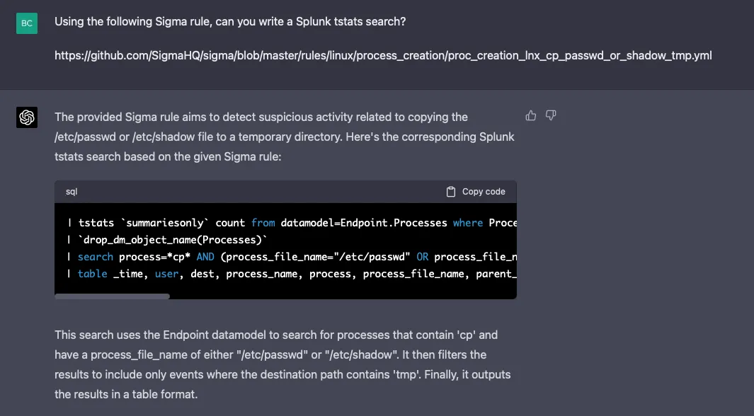Click the thumbs up feedback icon
The width and height of the screenshot is (754, 416).
point(530,115)
